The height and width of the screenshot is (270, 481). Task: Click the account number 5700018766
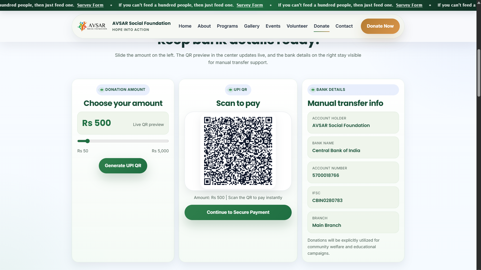click(326, 175)
